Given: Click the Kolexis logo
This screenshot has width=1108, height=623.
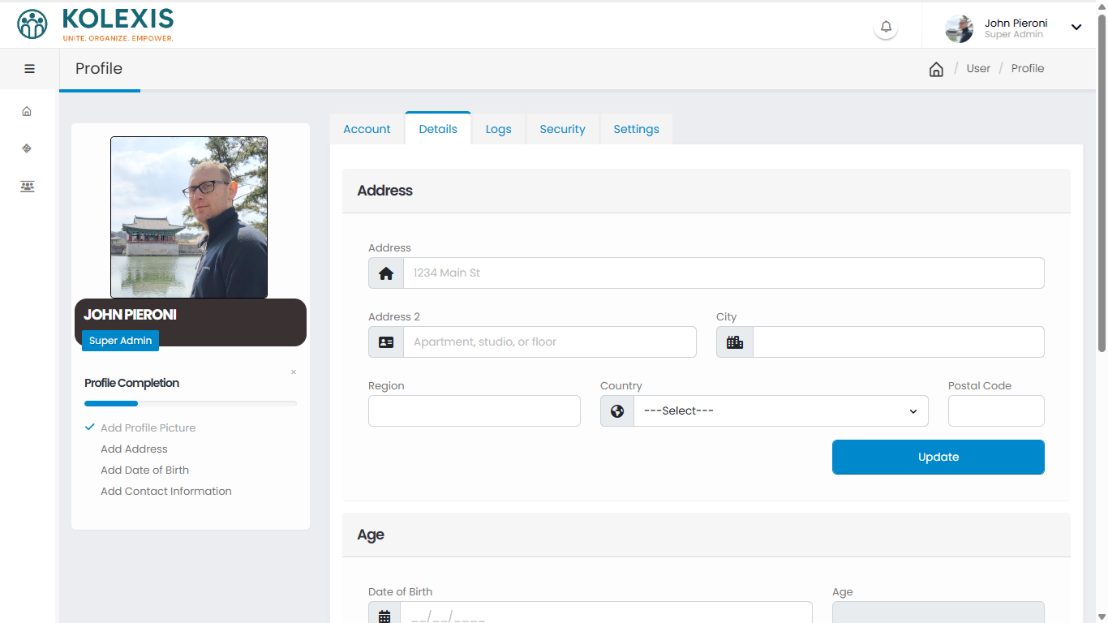Looking at the screenshot, I should click(x=95, y=24).
